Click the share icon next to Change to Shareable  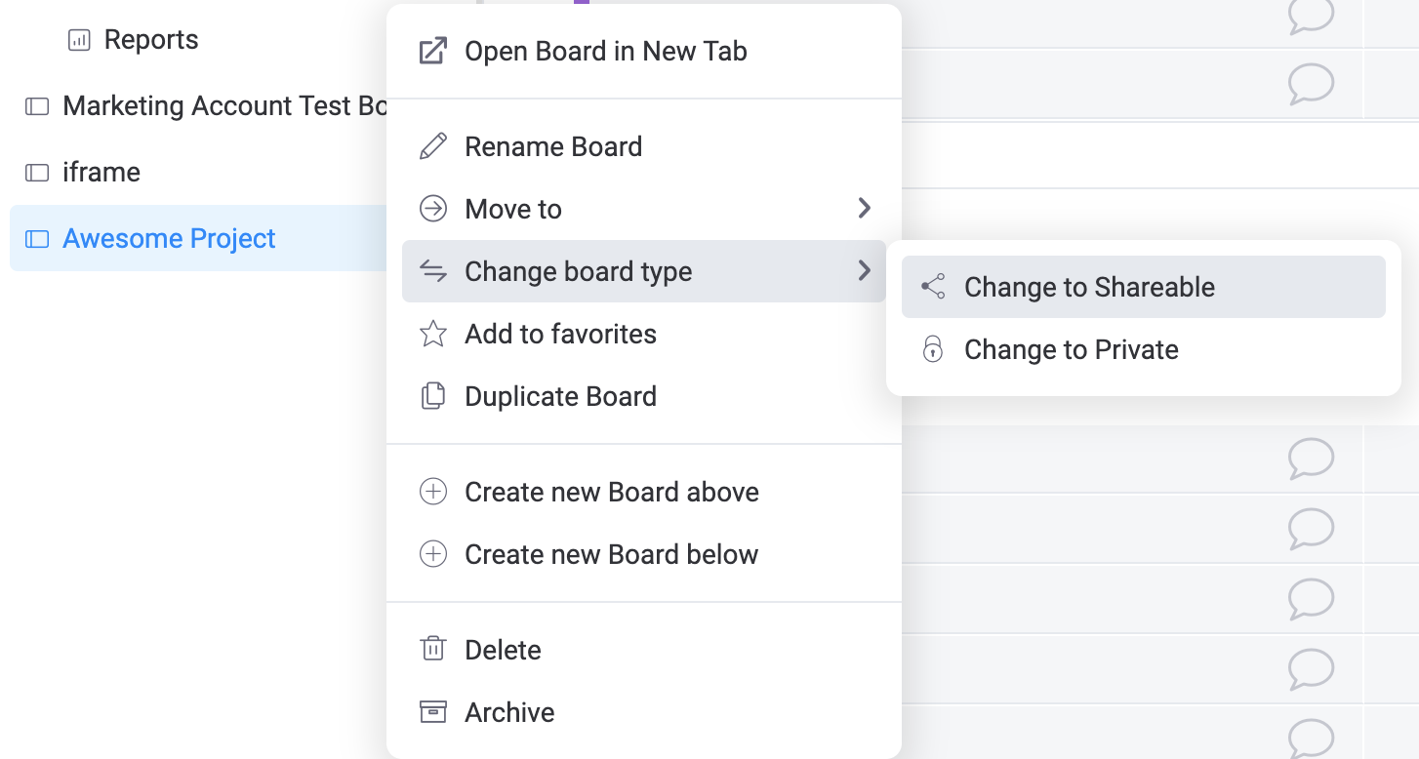click(933, 287)
